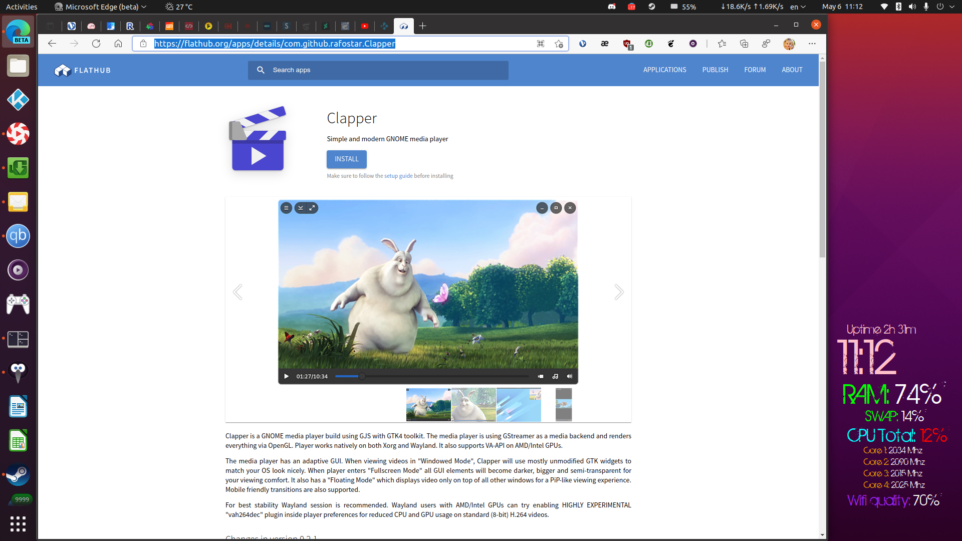Click the Clapper app icon image
Image resolution: width=962 pixels, height=541 pixels.
258,139
